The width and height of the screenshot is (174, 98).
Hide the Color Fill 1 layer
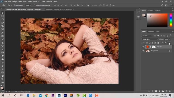[143, 47]
